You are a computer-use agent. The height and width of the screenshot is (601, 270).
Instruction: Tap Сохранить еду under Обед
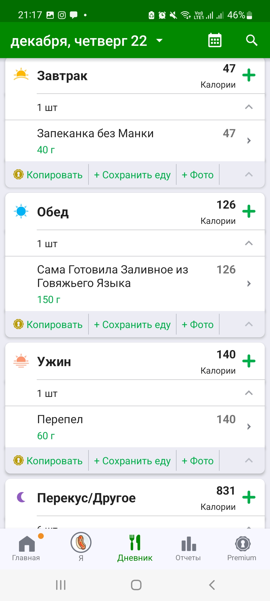(x=132, y=325)
